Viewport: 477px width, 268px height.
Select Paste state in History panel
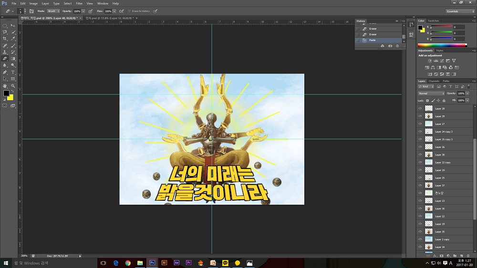[379, 40]
